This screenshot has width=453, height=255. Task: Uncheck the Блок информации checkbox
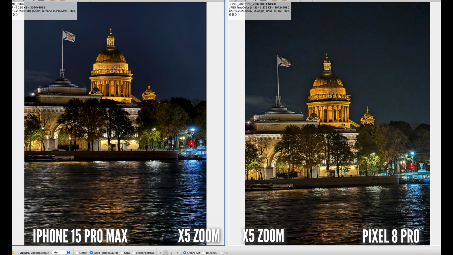click(91, 253)
